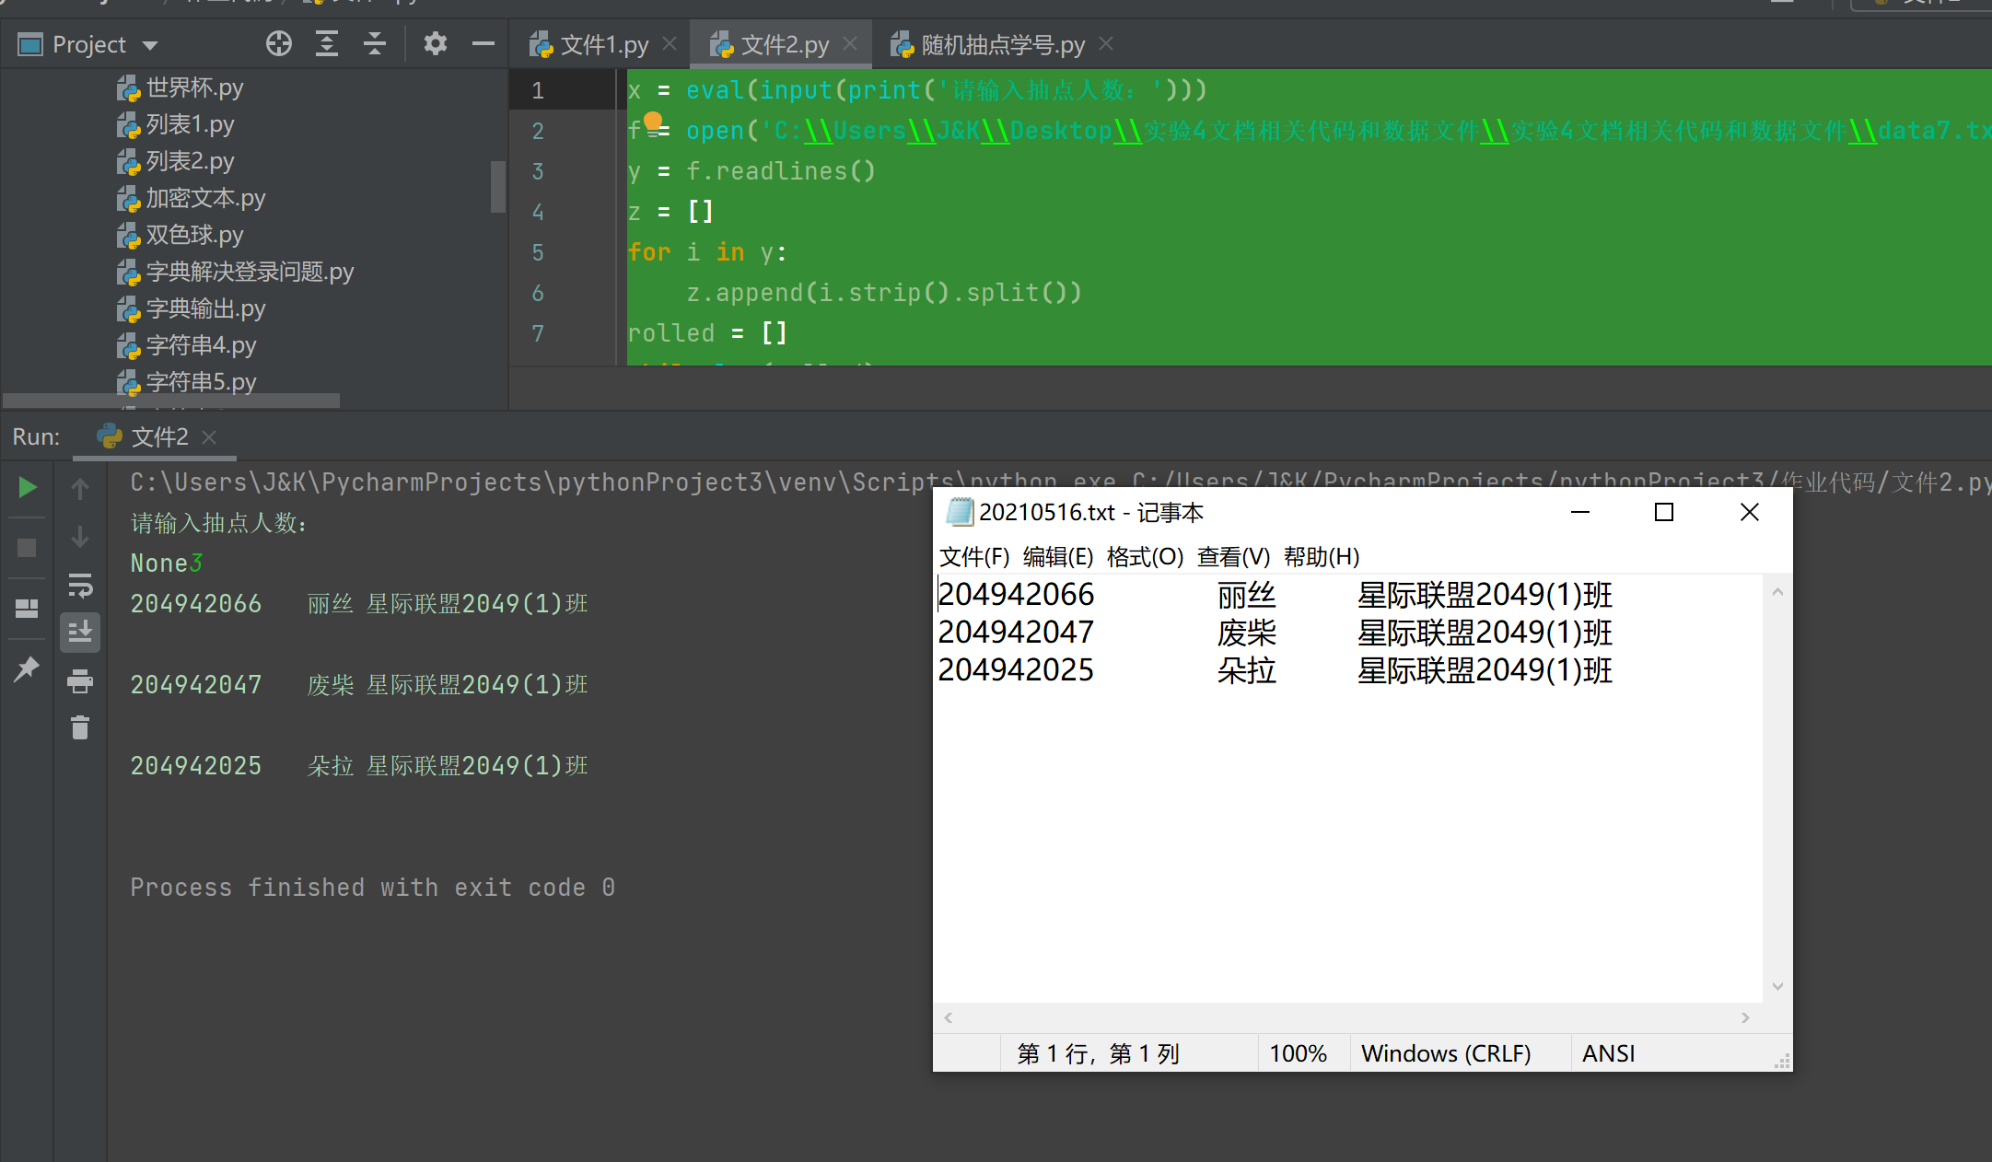This screenshot has height=1162, width=1992.
Task: Click the Project tree vertical scrollbar
Action: [498, 187]
